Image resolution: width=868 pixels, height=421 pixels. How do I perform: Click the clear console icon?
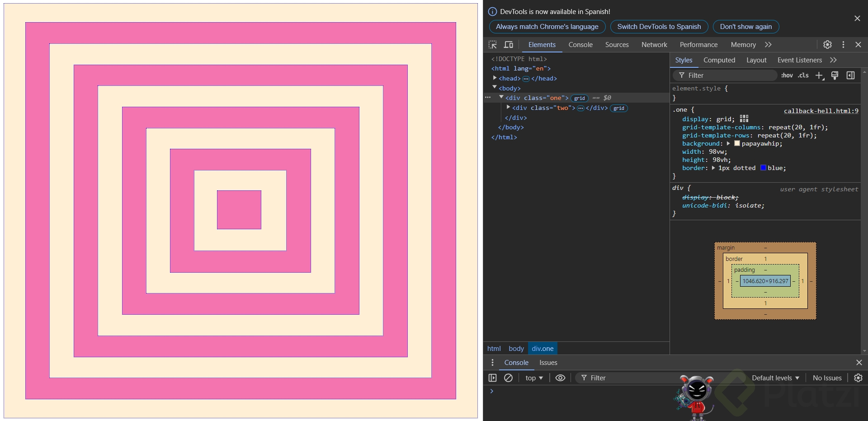508,378
